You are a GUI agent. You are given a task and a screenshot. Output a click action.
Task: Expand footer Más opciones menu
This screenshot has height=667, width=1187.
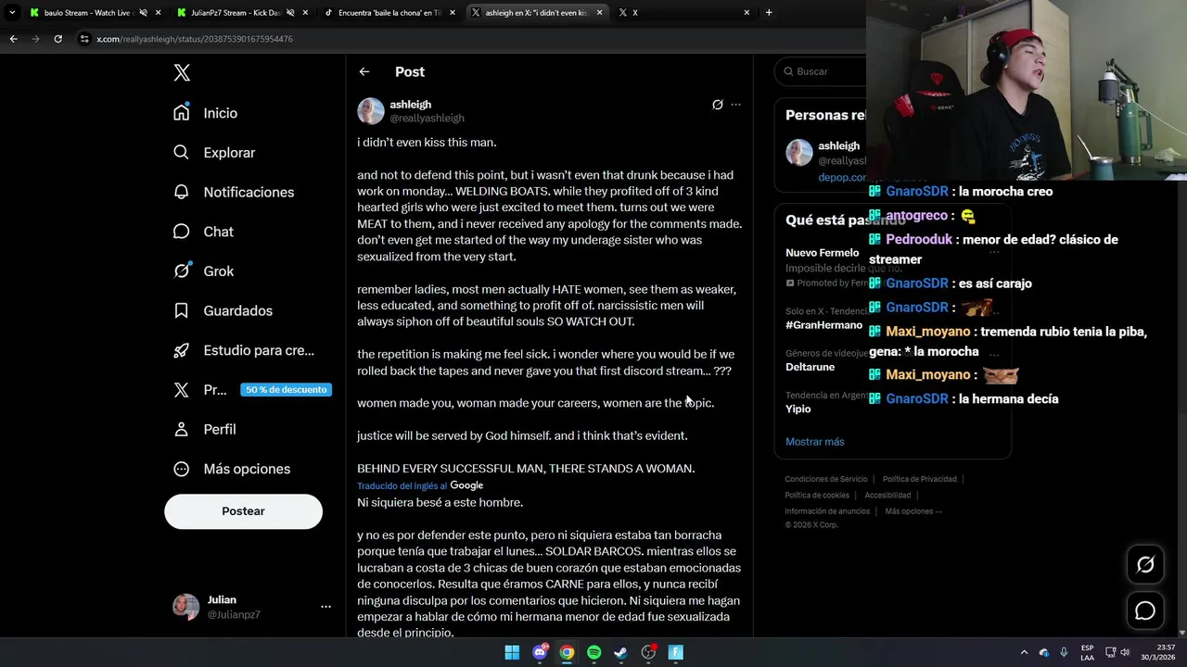(913, 511)
